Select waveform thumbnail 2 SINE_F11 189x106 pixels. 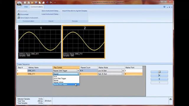(x=84, y=42)
